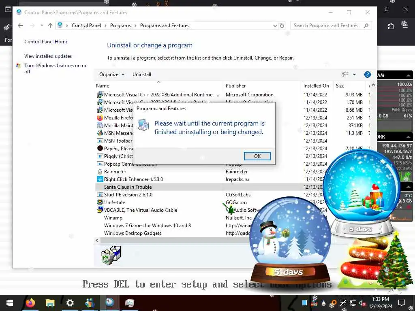Click Programs in the address breadcrumb
The image size is (415, 311).
pyautogui.click(x=120, y=26)
